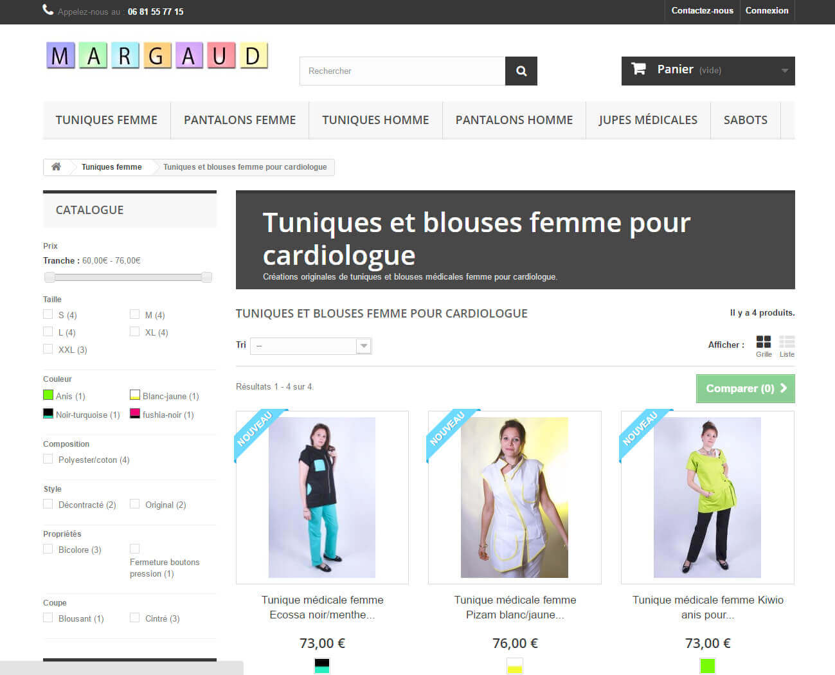Check the Blousant coupe filter
Image resolution: width=835 pixels, height=675 pixels.
tap(48, 618)
